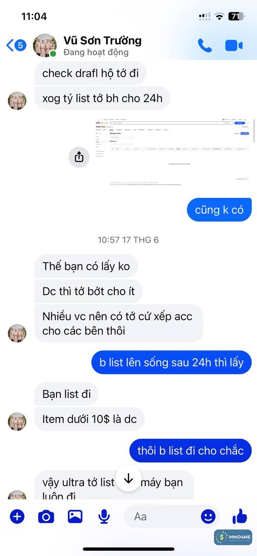Select the "cũng k có" sent message
The height and width of the screenshot is (556, 257).
pyautogui.click(x=220, y=210)
